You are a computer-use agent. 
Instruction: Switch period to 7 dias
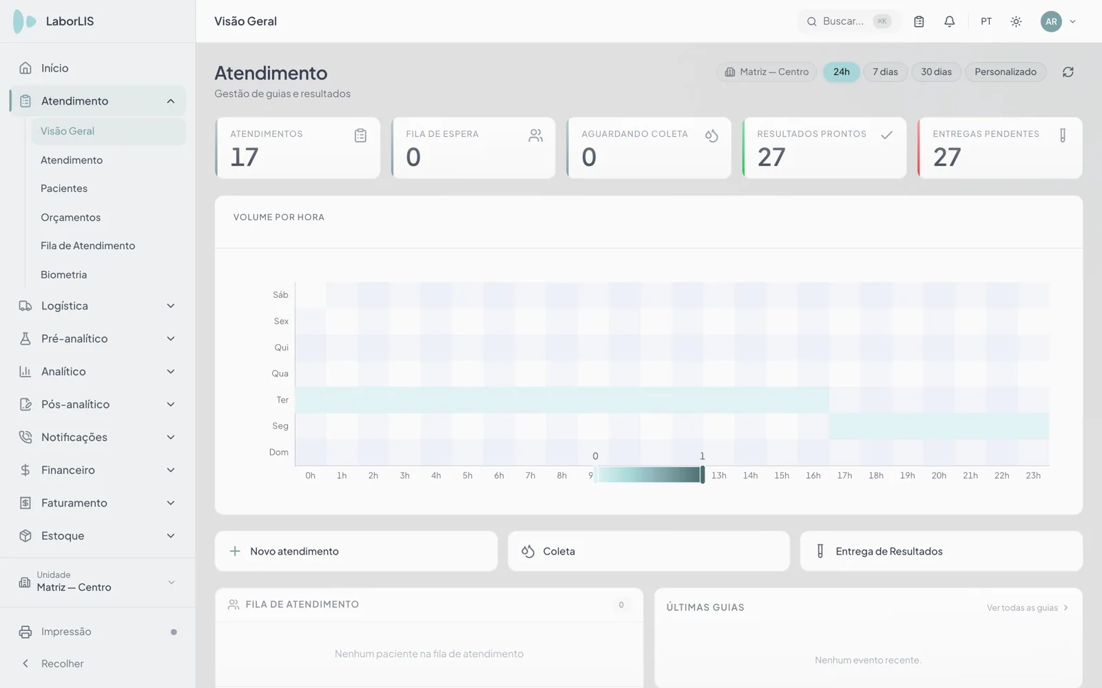pos(885,72)
